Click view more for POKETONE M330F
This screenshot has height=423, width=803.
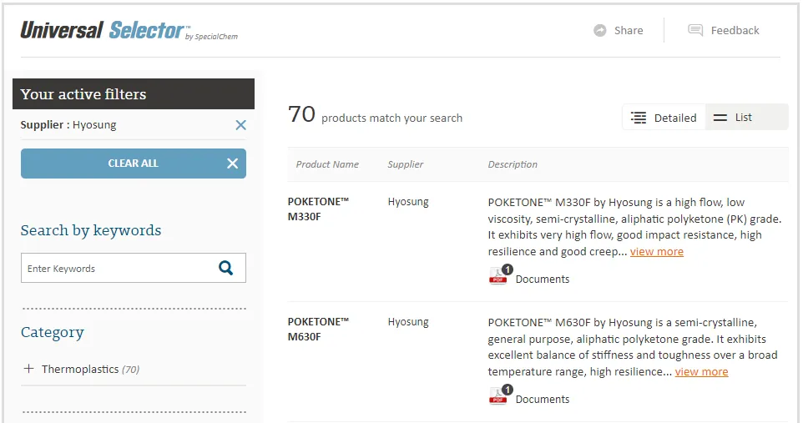click(657, 251)
